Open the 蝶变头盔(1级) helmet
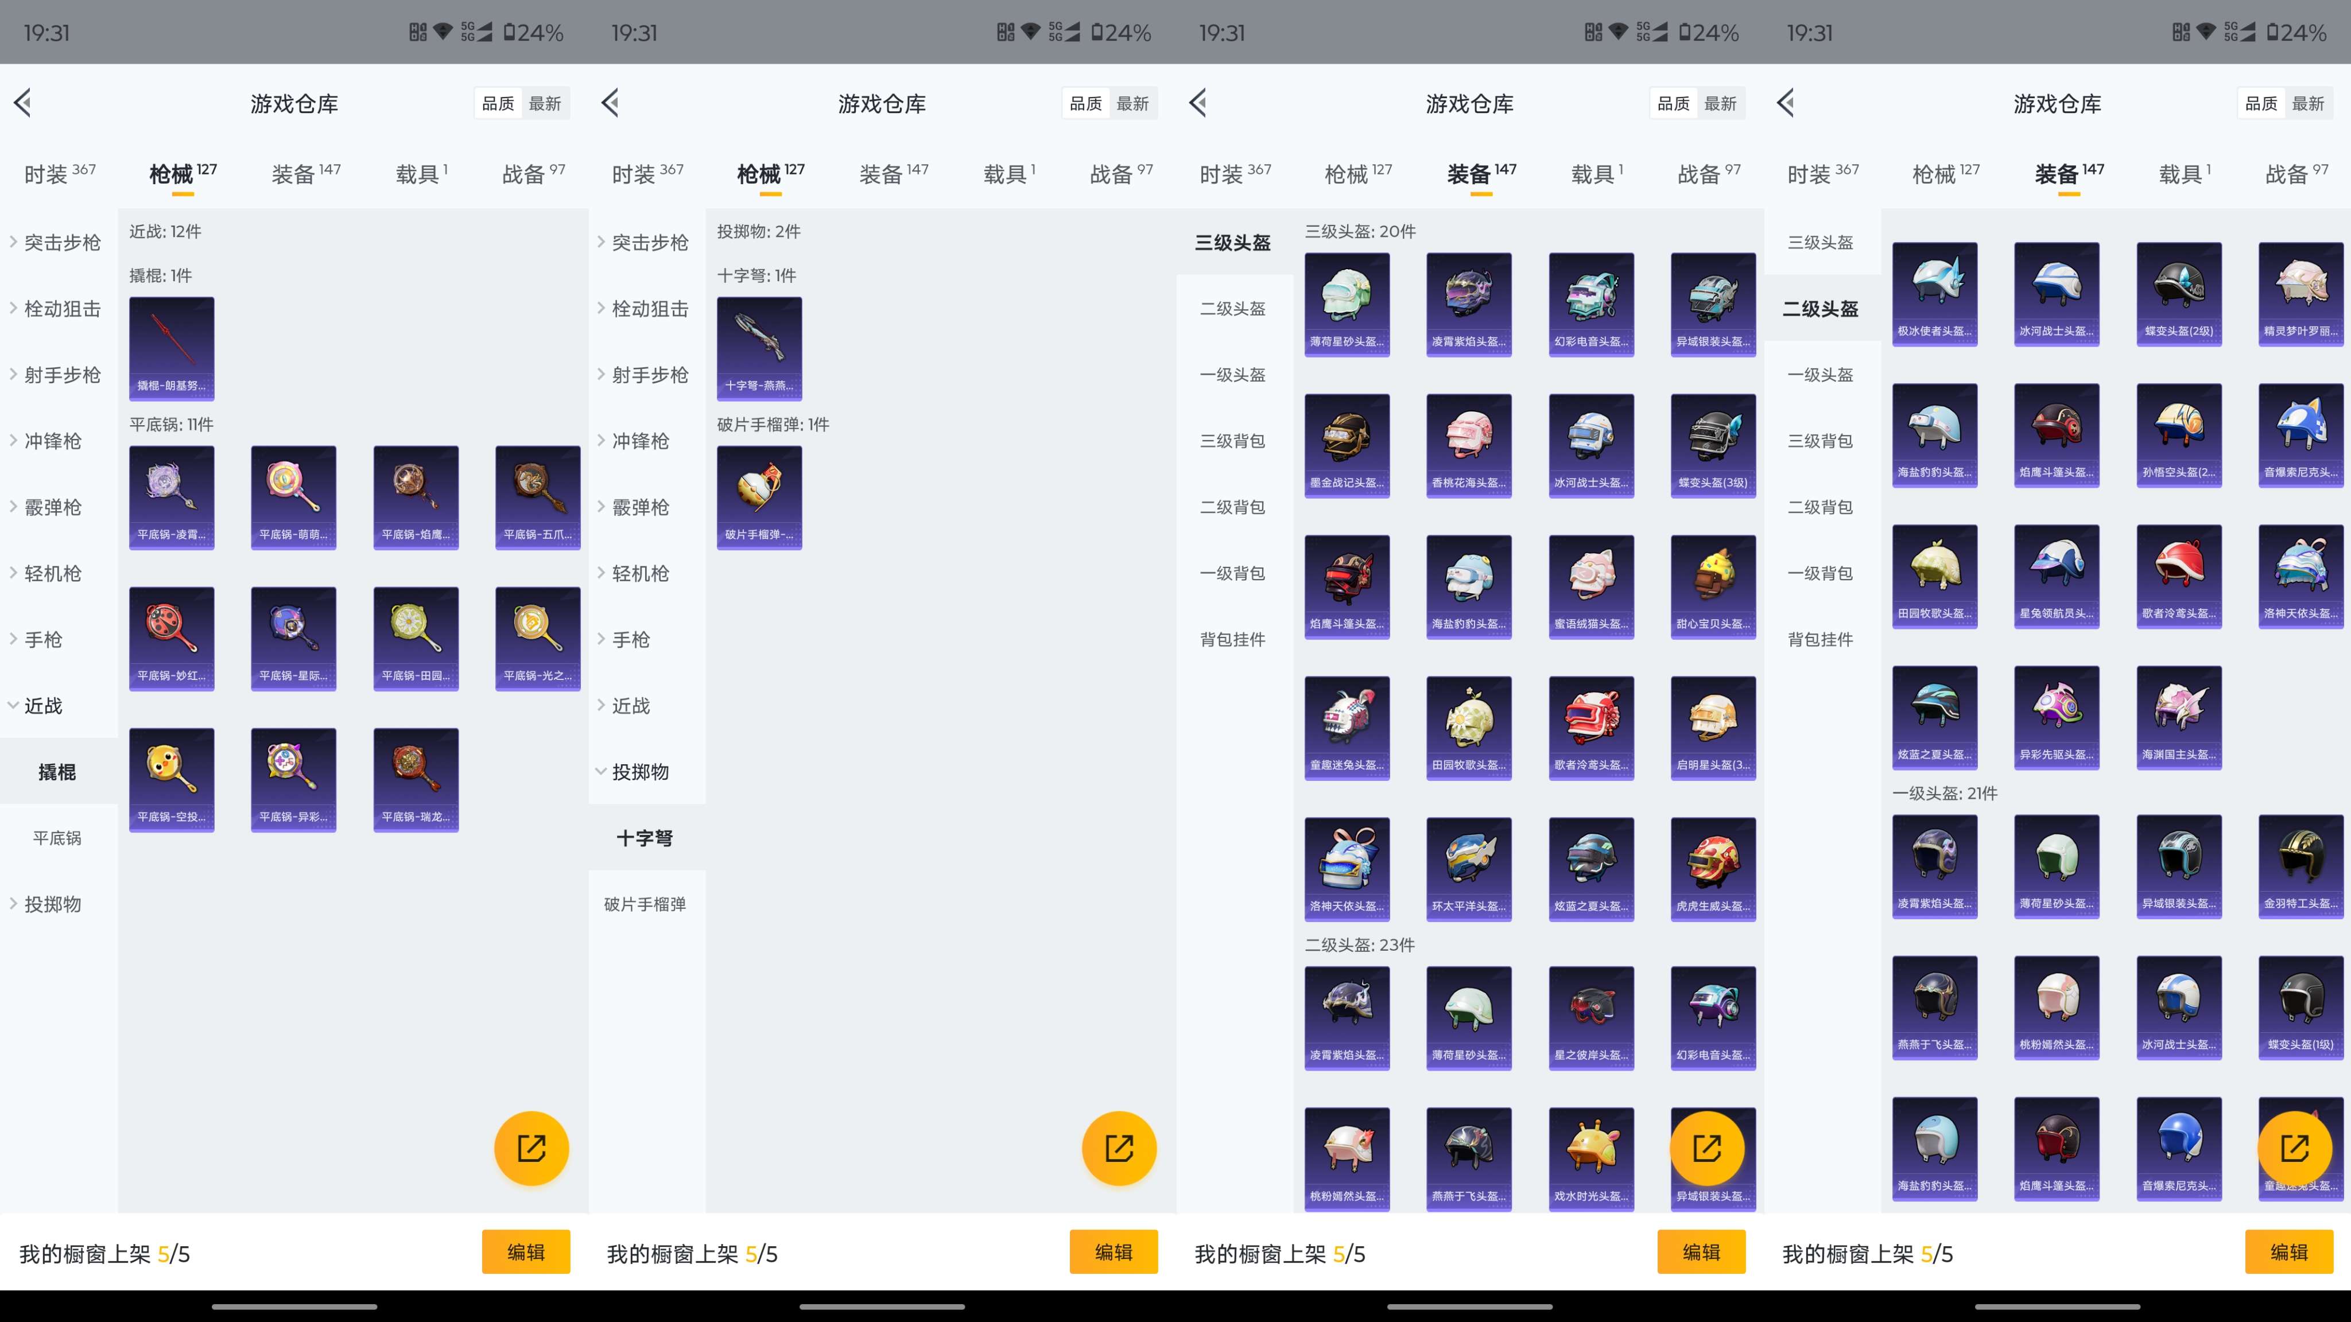The height and width of the screenshot is (1322, 2351). tap(2302, 1008)
